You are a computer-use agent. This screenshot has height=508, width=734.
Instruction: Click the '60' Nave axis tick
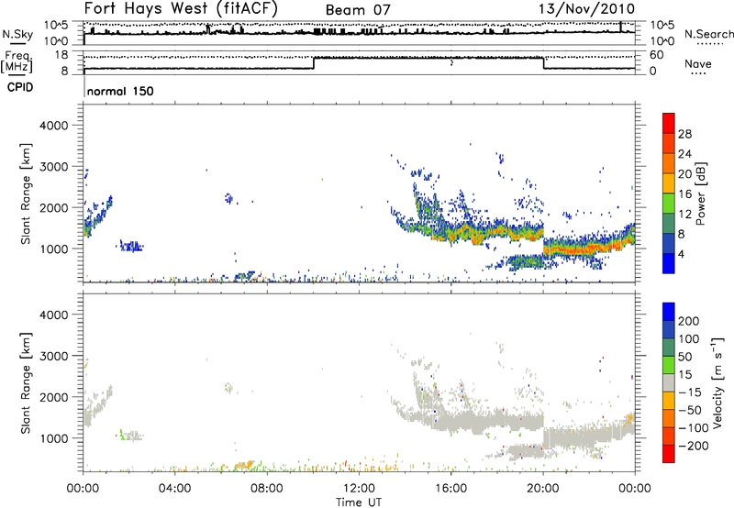pyautogui.click(x=656, y=55)
